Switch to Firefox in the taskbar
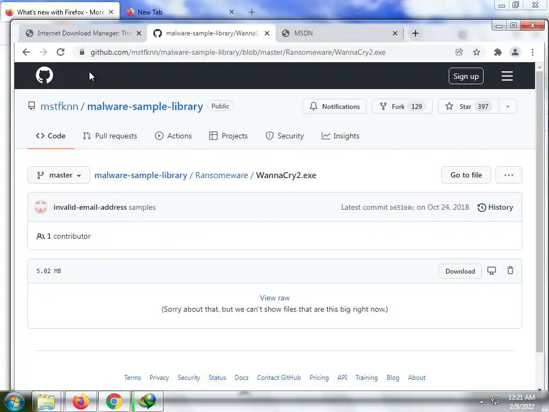The height and width of the screenshot is (412, 549). 81,401
